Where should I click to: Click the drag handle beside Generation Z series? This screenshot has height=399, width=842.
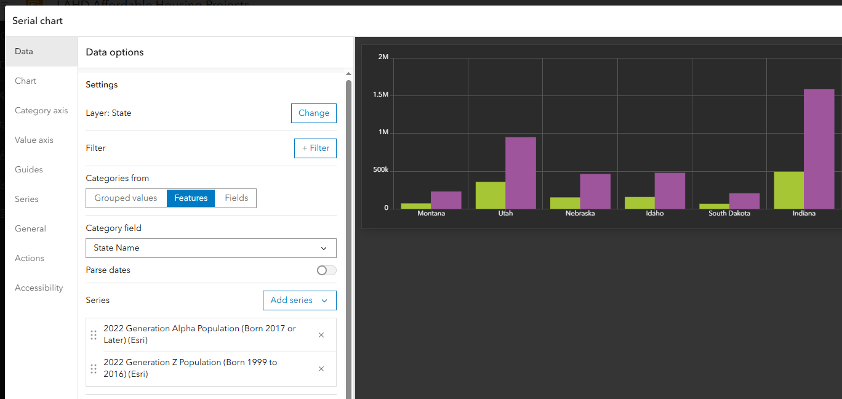[94, 368]
